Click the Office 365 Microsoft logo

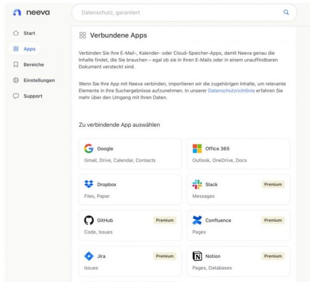[x=197, y=148]
